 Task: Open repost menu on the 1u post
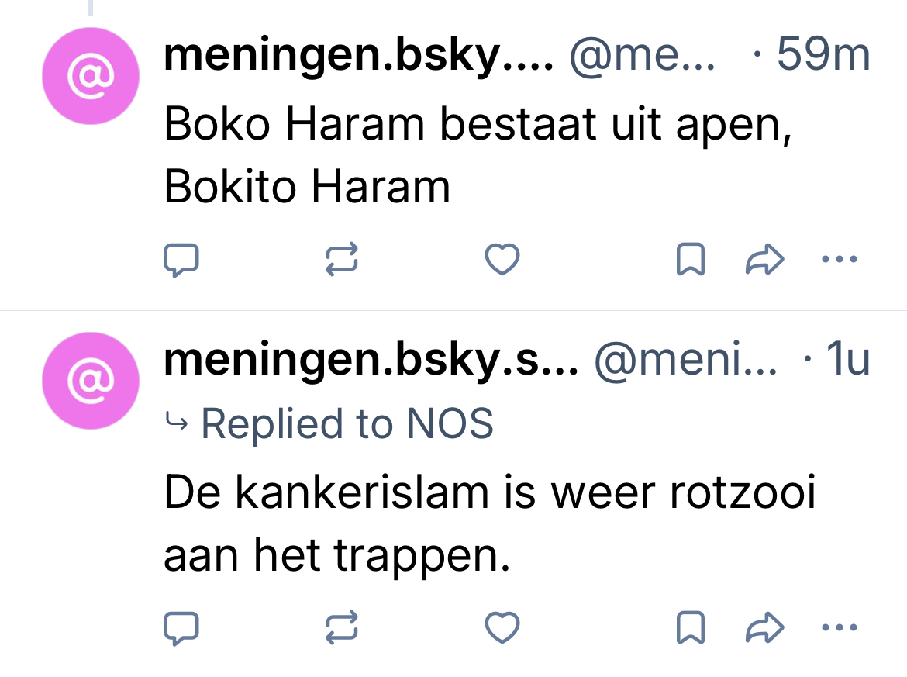[x=341, y=627]
